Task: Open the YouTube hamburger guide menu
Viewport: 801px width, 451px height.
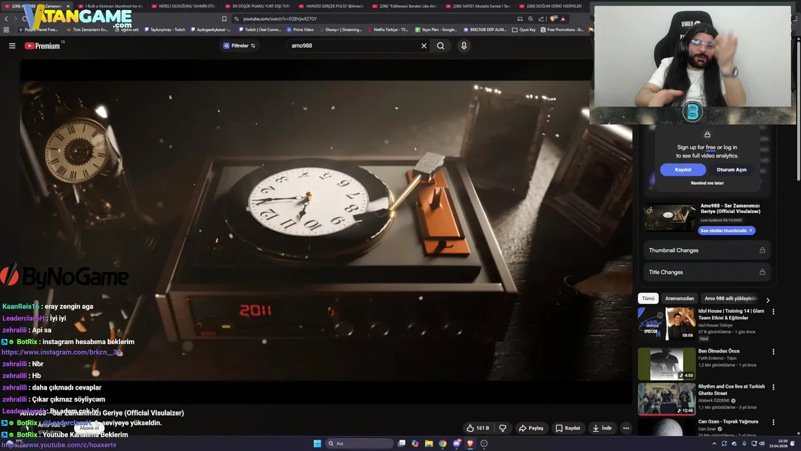Action: pyautogui.click(x=12, y=46)
